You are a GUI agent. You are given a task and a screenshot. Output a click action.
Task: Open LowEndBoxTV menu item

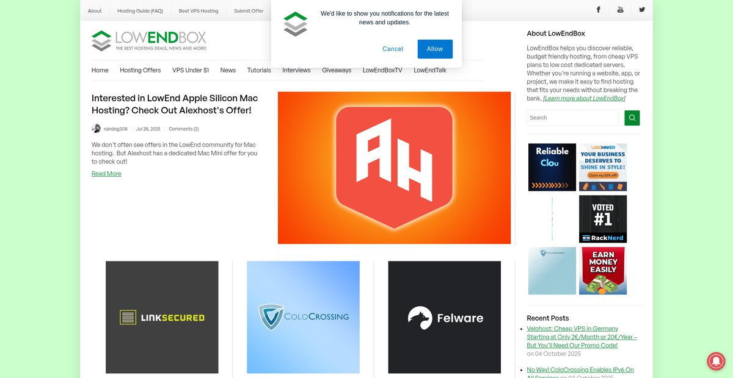pos(382,70)
